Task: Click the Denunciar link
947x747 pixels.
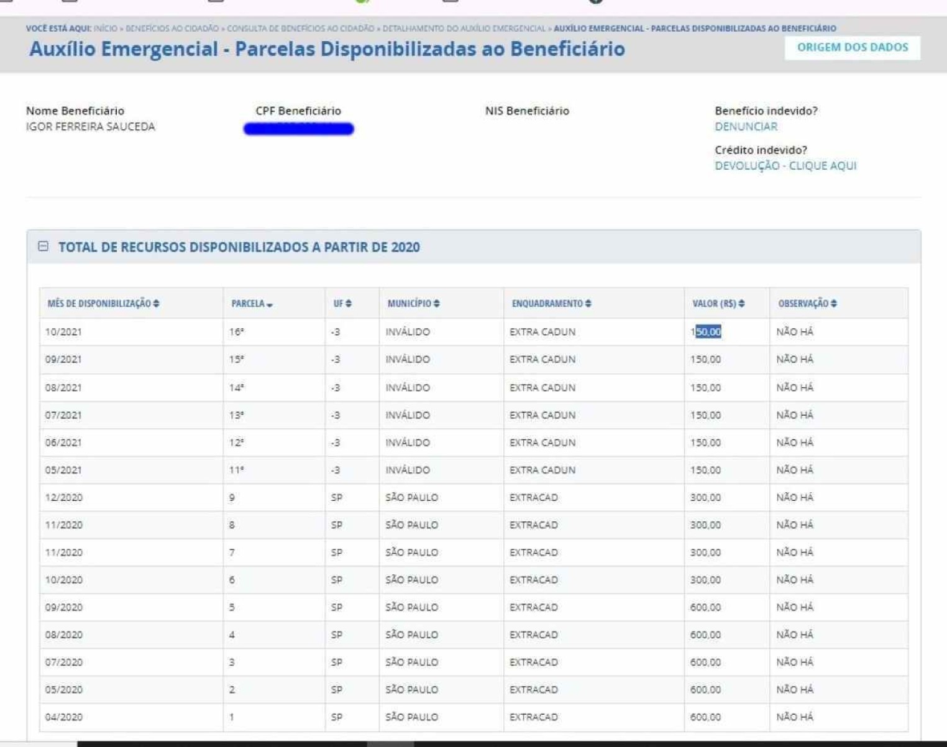Action: [x=746, y=126]
